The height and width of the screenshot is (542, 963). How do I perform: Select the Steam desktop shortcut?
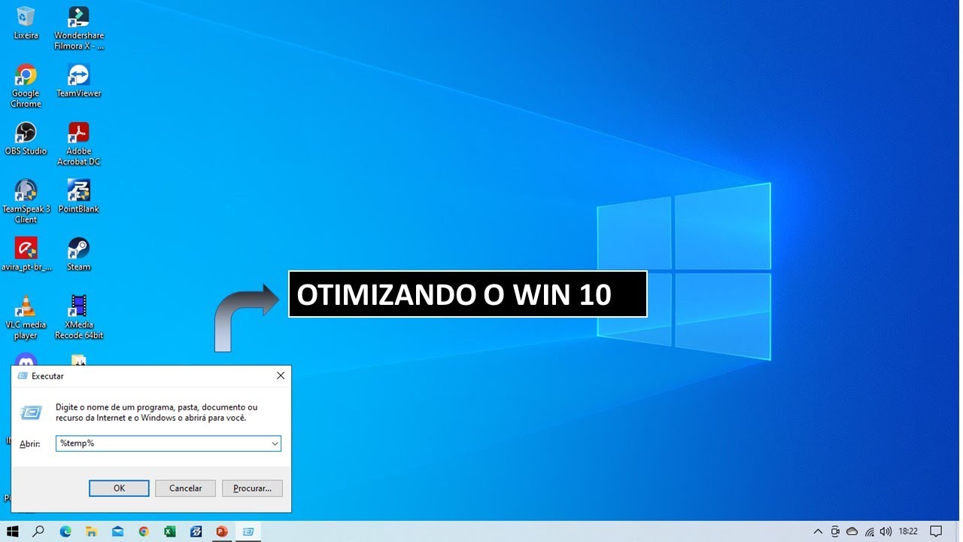(78, 254)
